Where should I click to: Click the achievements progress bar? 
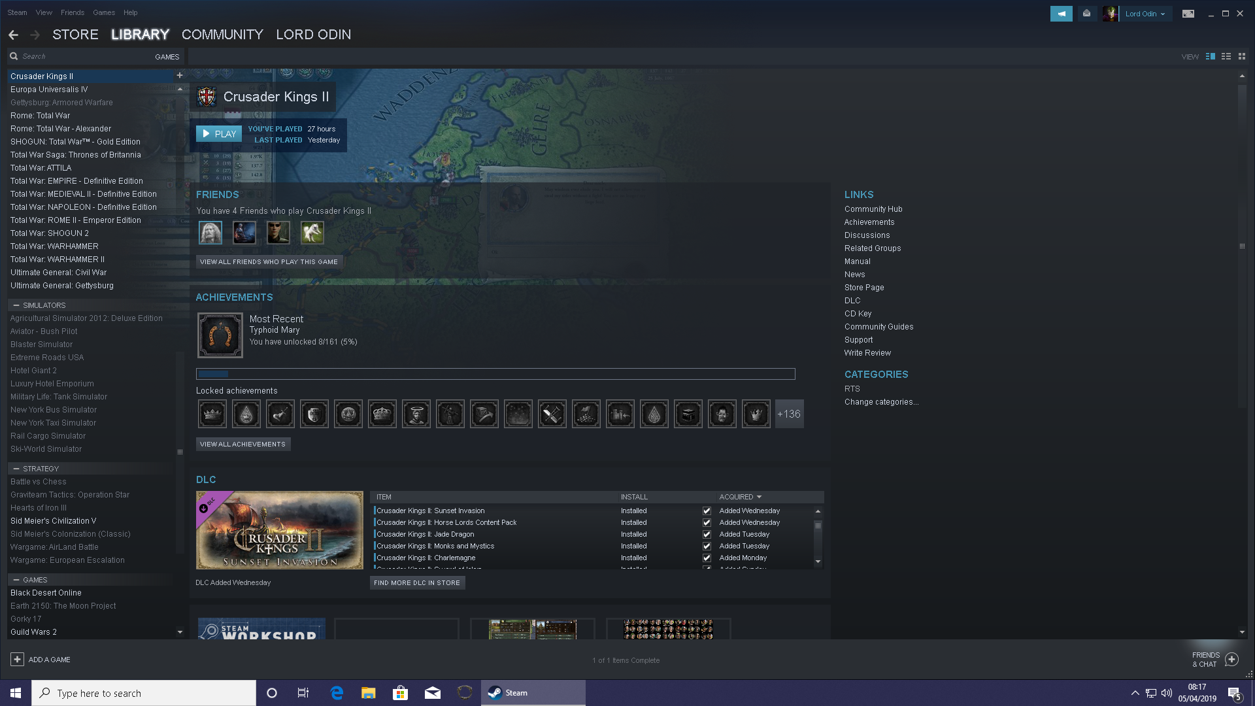495,374
